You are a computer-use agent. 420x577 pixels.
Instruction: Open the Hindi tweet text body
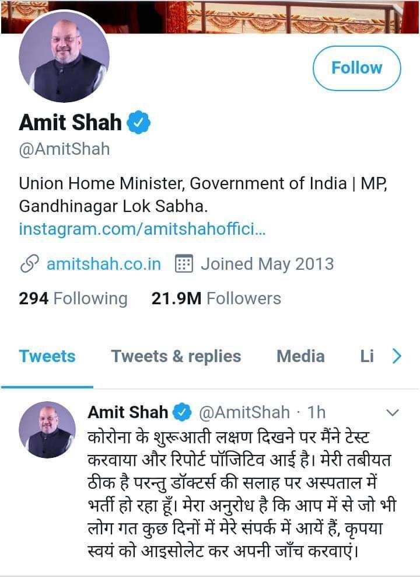242,494
